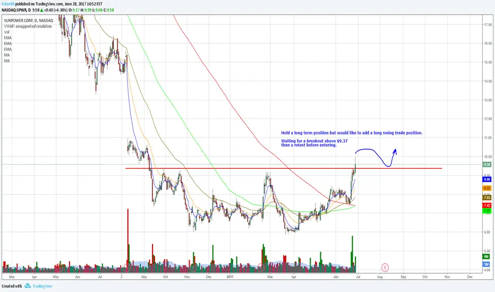Click the 3M volume average label
This screenshot has width=495, height=292.
click(487, 264)
